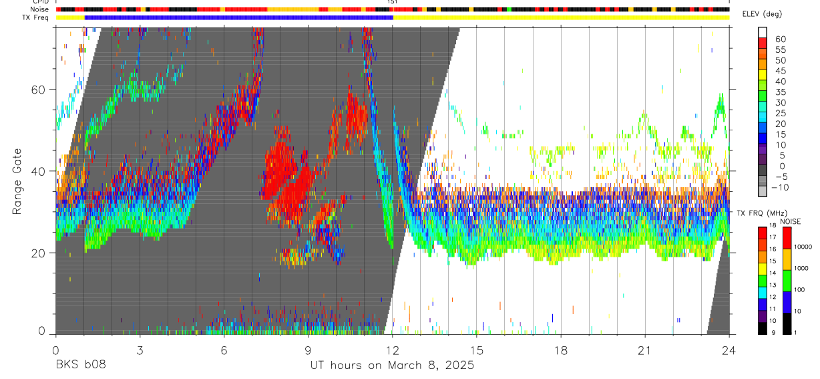Click the purple ELEV swatch between 5 and 10
Image resolution: width=820 pixels, height=379 pixels.
coord(763,149)
